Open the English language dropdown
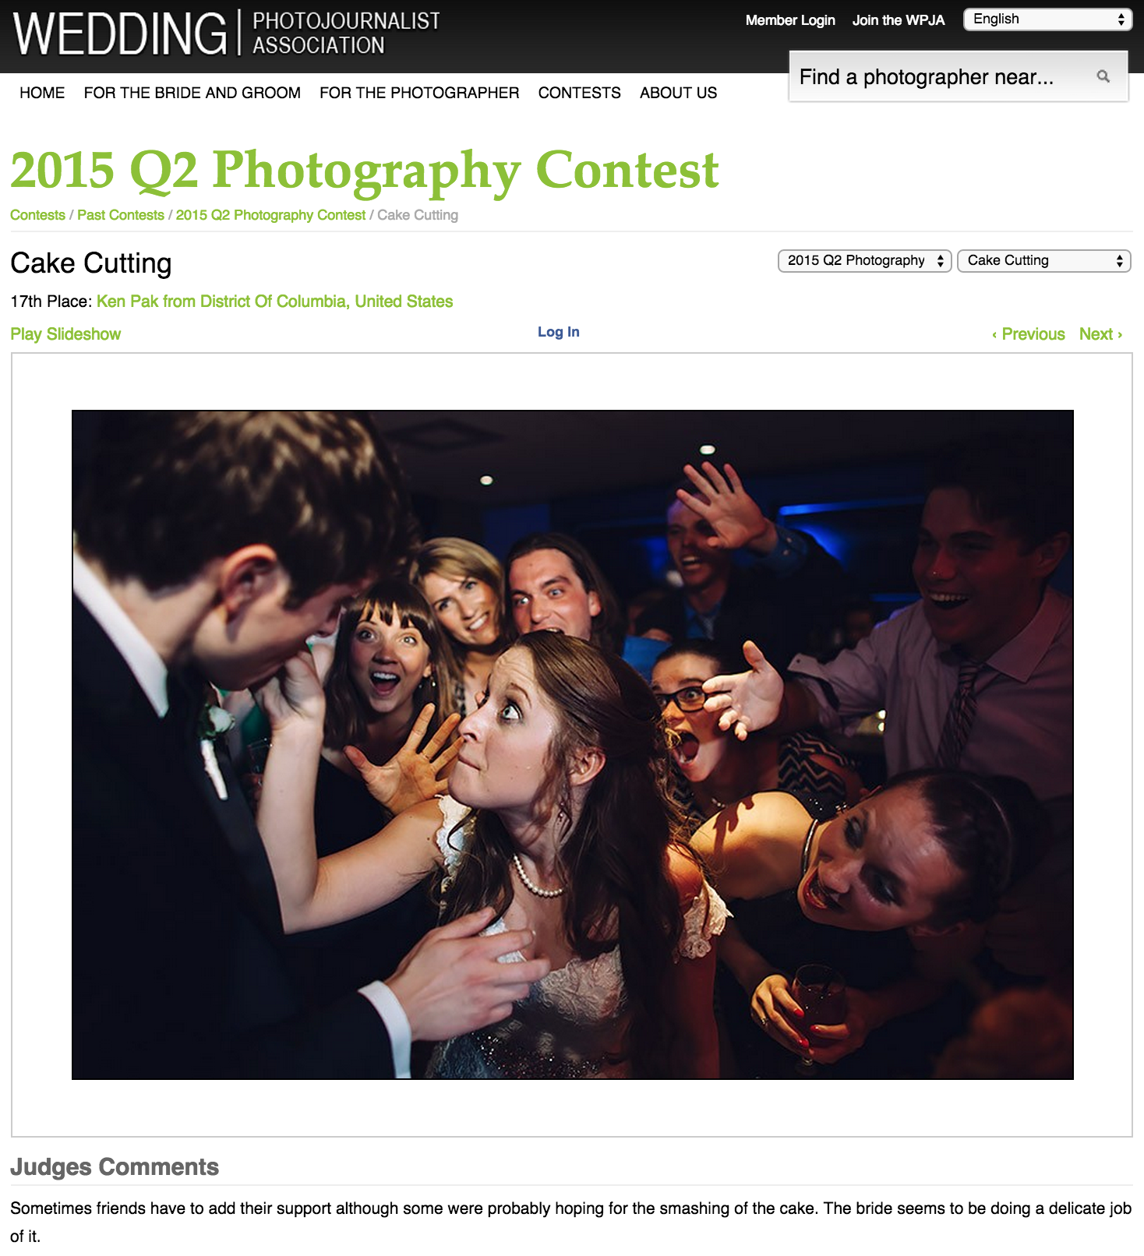The image size is (1144, 1256). pos(1047,19)
